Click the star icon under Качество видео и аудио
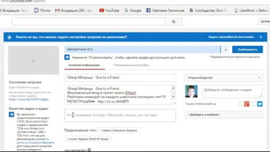This screenshot has height=152, width=270. pyautogui.click(x=11, y=114)
